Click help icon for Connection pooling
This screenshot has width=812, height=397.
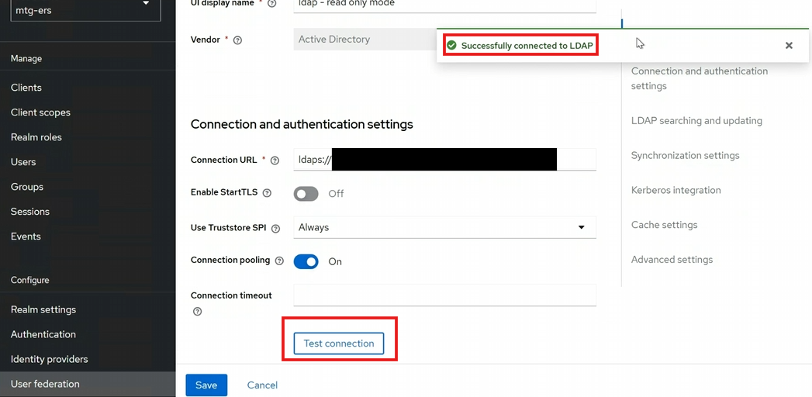pyautogui.click(x=279, y=261)
